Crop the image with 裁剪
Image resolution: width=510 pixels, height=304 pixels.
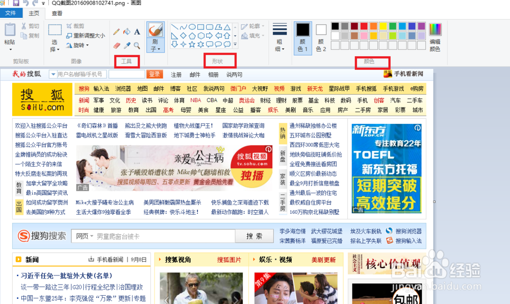pyautogui.click(x=75, y=26)
